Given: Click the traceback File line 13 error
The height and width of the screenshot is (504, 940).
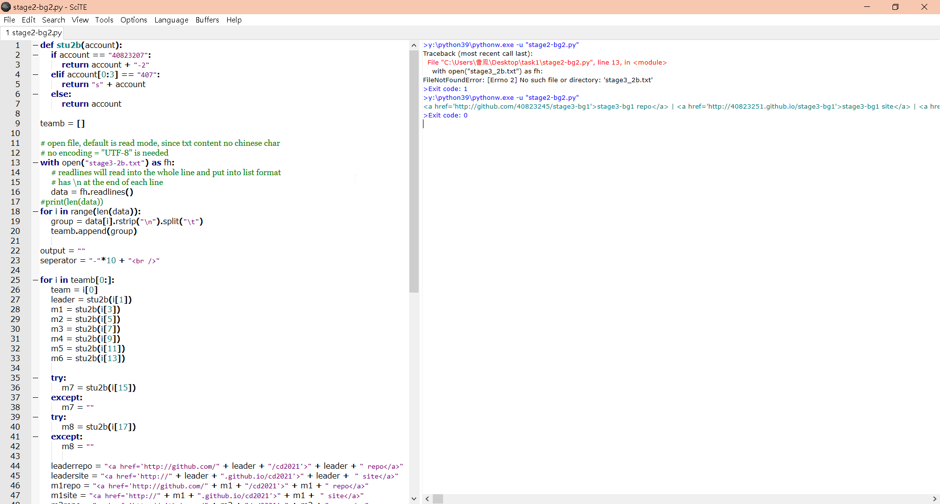Looking at the screenshot, I should (547, 63).
